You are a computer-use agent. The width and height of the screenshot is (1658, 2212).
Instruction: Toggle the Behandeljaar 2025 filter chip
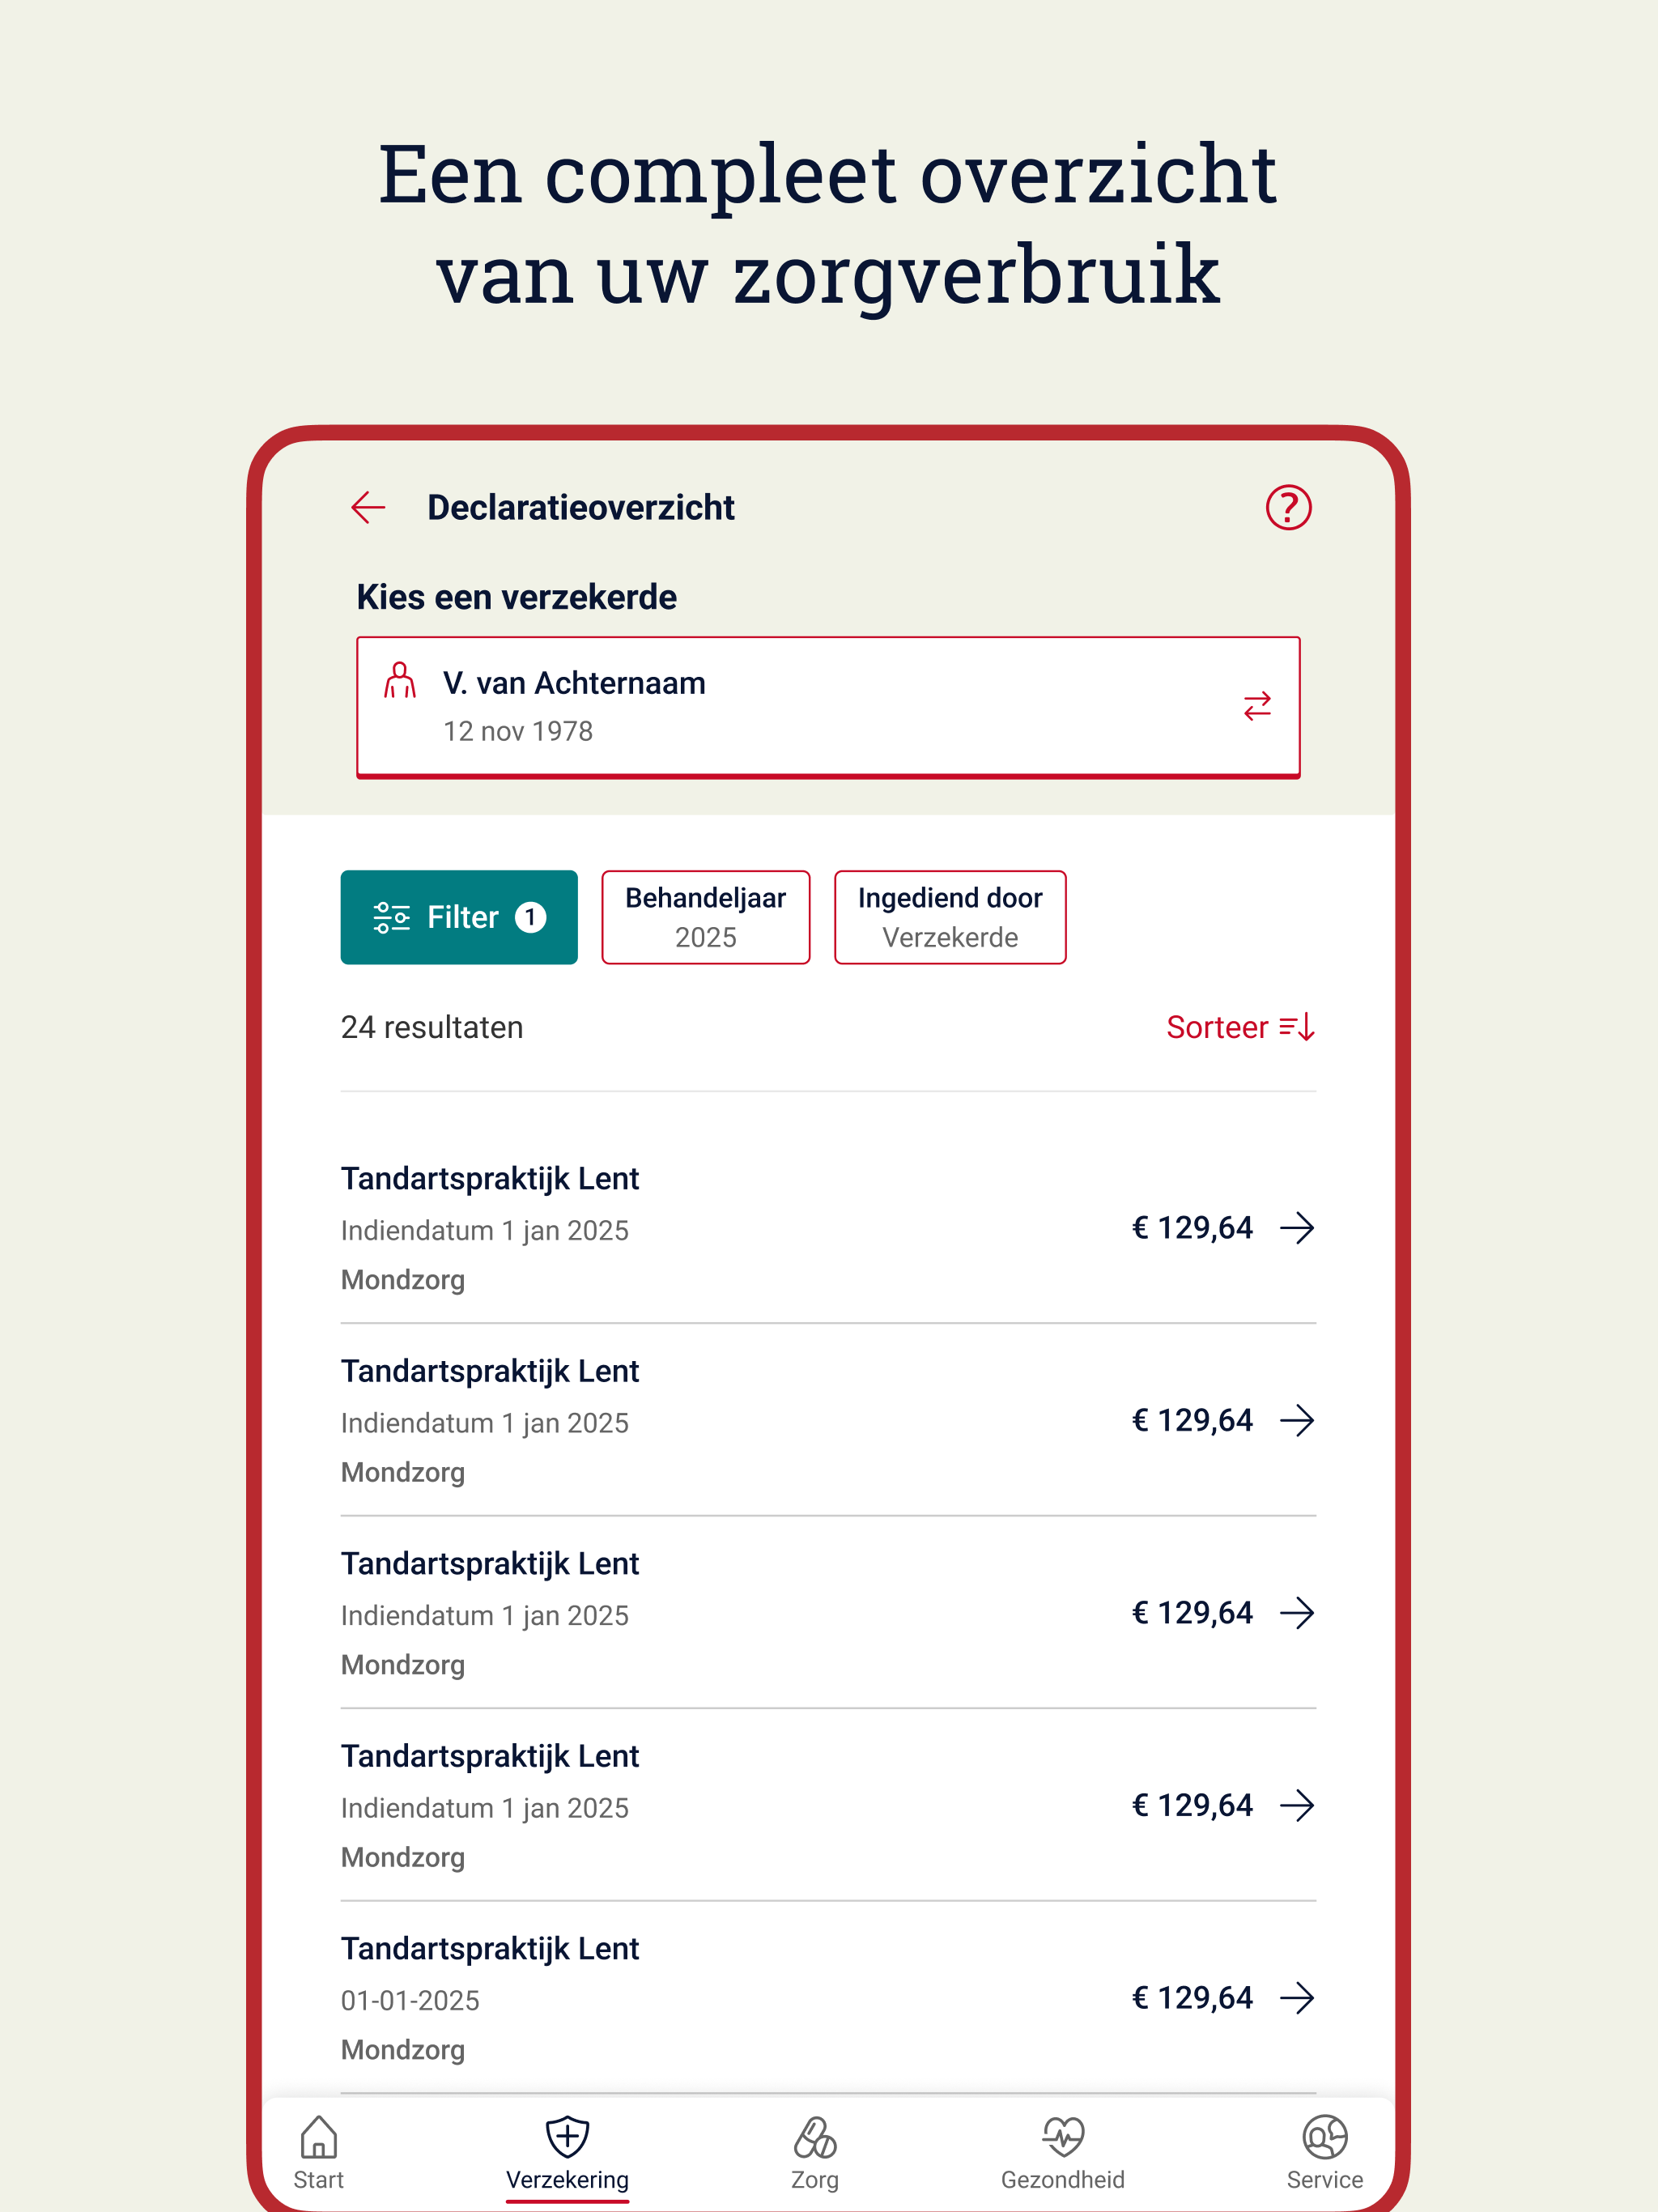click(x=705, y=917)
